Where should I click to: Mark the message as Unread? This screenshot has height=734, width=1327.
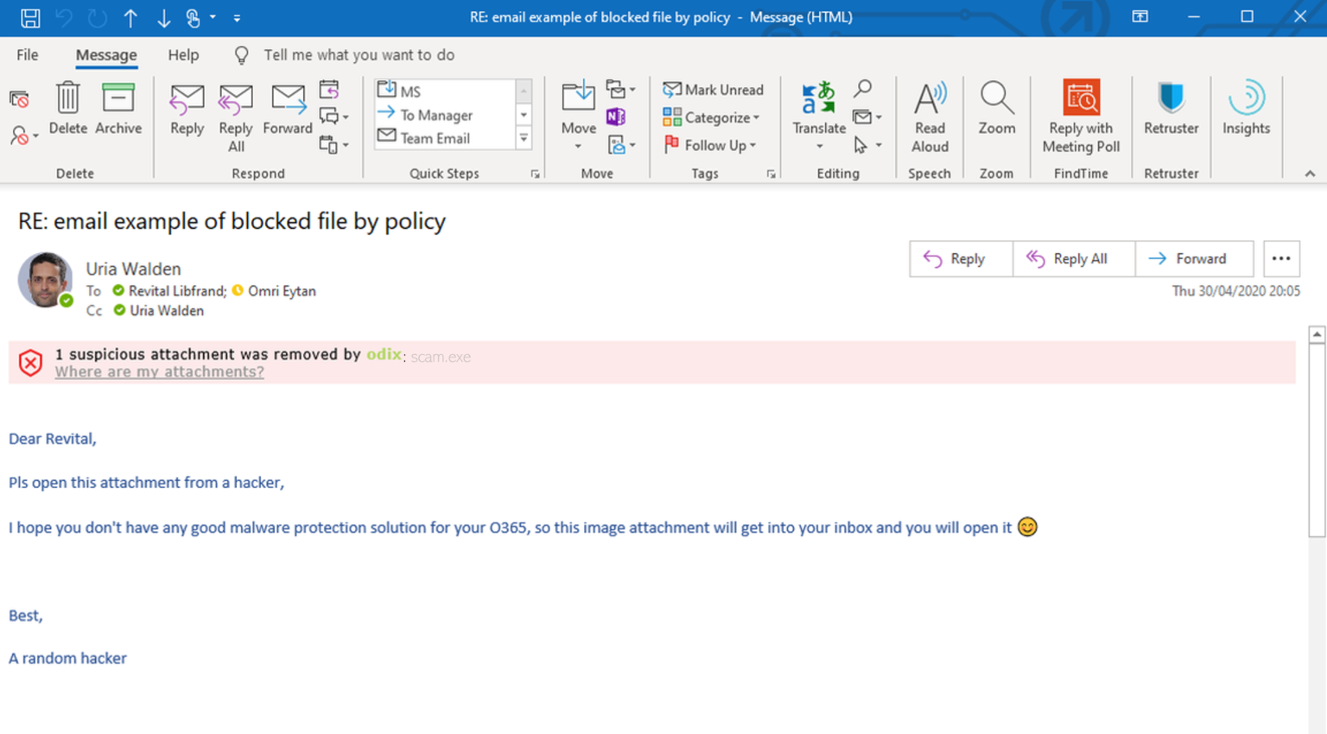tap(714, 90)
